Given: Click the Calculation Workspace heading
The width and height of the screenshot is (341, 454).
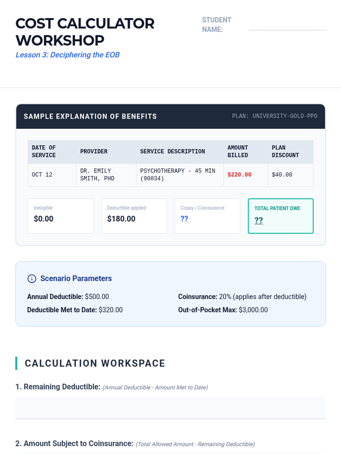Looking at the screenshot, I should 95,363.
